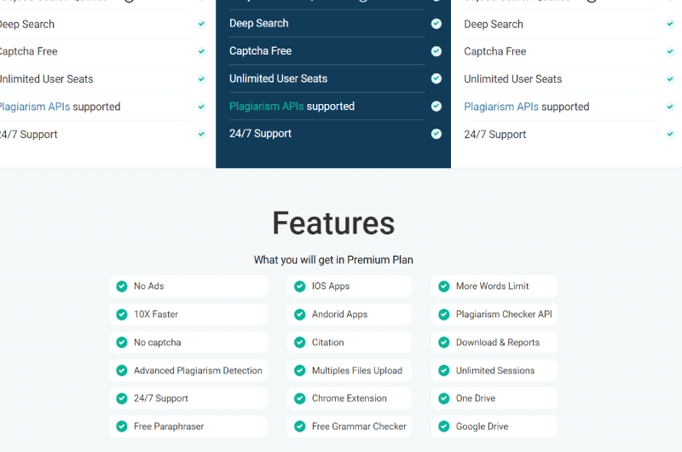The height and width of the screenshot is (452, 682).
Task: Click the 'IOS Apps' feature text
Action: (x=331, y=287)
